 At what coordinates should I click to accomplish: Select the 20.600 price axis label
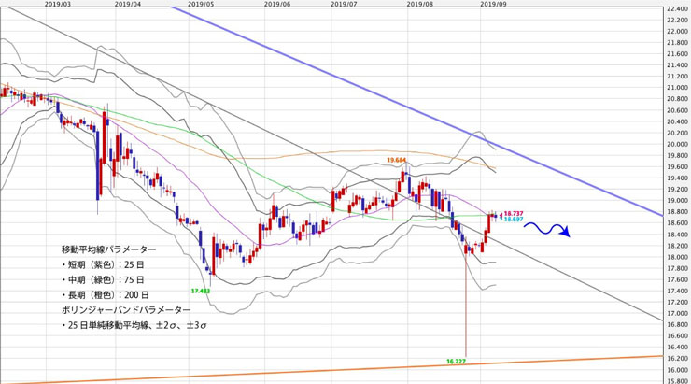click(678, 110)
